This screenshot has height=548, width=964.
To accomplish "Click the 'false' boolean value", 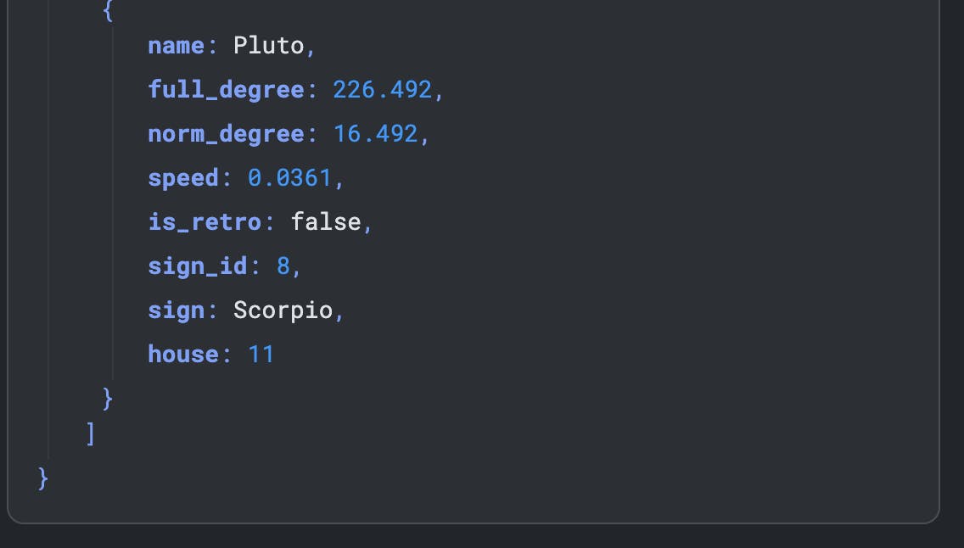I will click(326, 221).
